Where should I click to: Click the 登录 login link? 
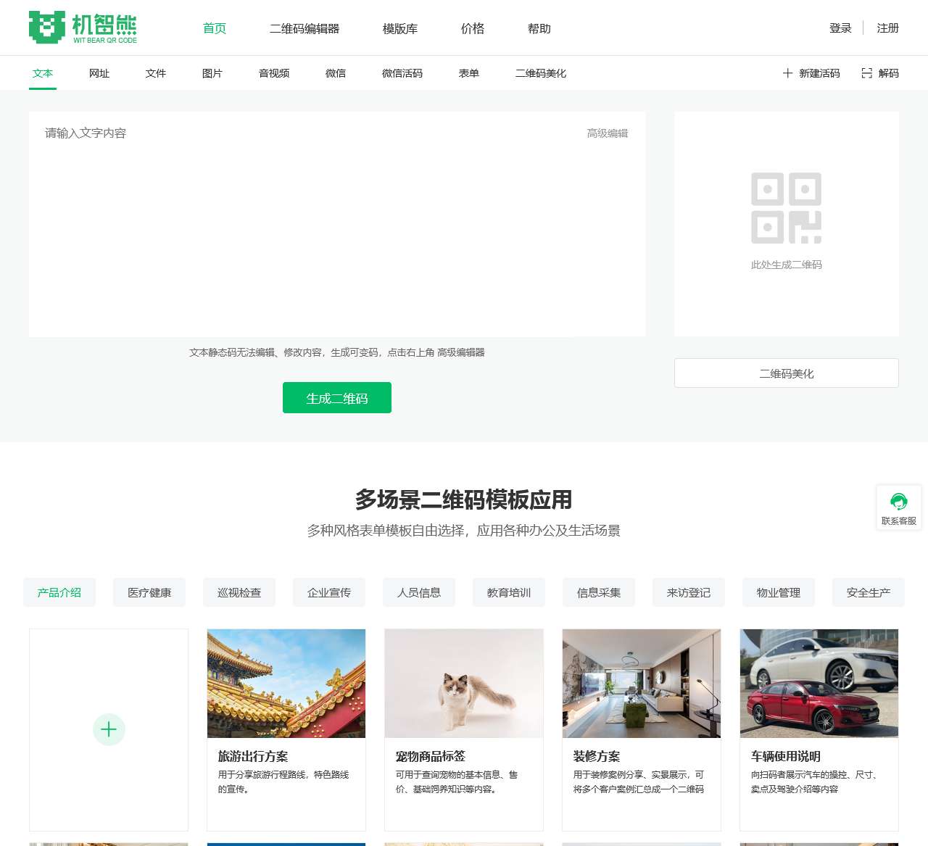[839, 29]
